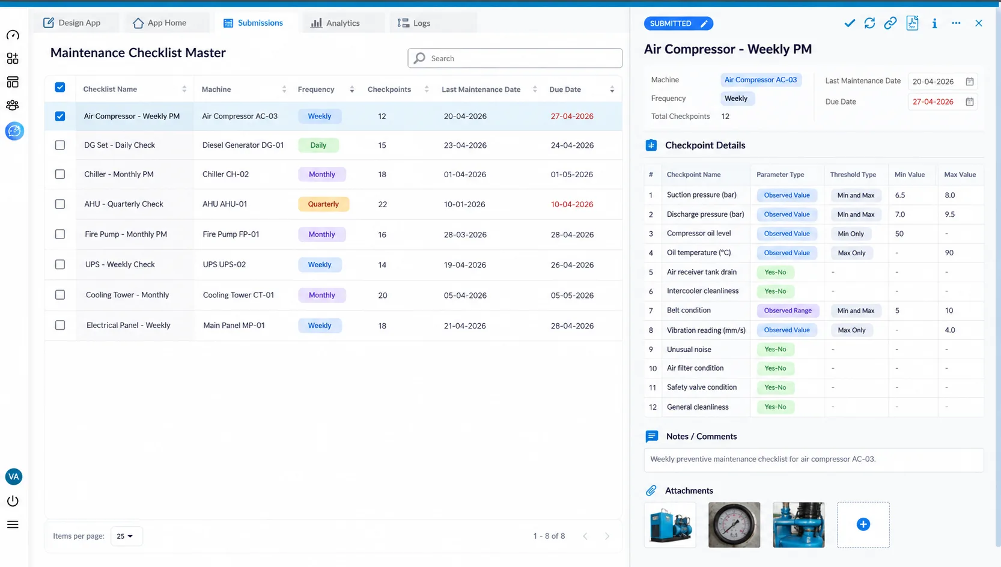Check the AHU - Quarterly Check row
The width and height of the screenshot is (1001, 567).
60,204
